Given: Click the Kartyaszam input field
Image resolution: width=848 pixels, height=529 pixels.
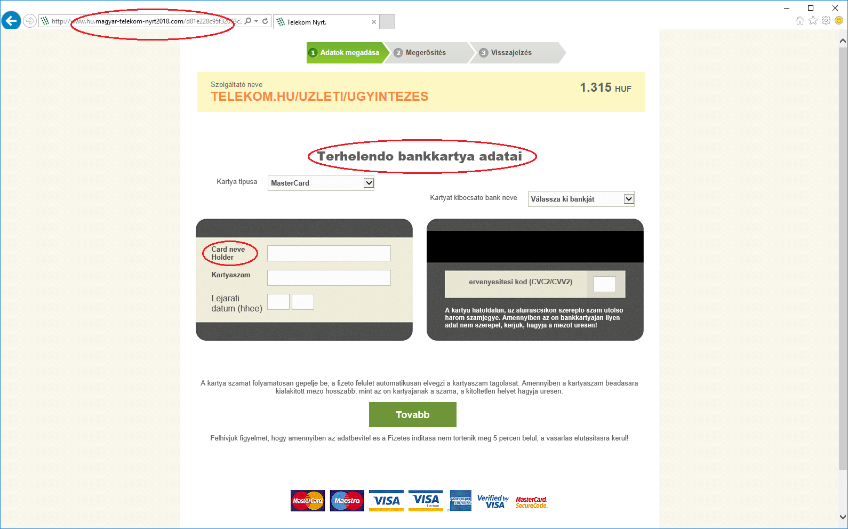Looking at the screenshot, I should tap(329, 278).
